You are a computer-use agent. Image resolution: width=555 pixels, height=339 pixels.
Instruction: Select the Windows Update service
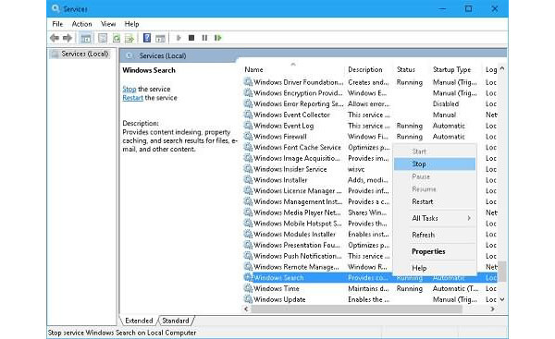click(x=279, y=299)
